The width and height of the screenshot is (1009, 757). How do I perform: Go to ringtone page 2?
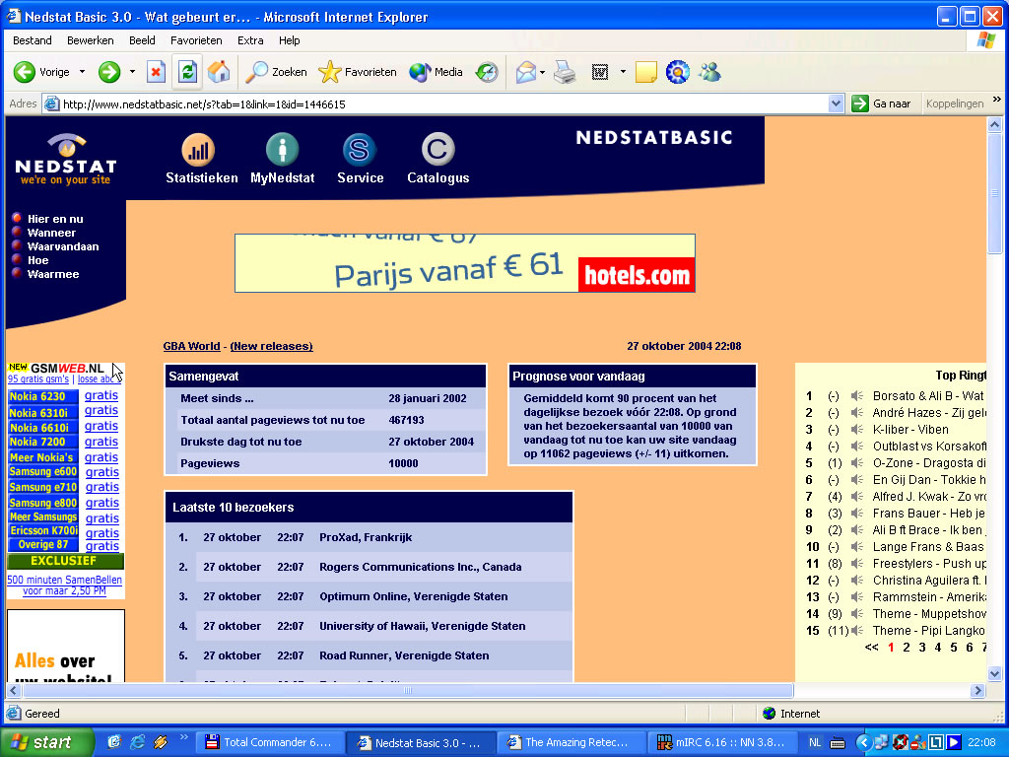tap(907, 648)
